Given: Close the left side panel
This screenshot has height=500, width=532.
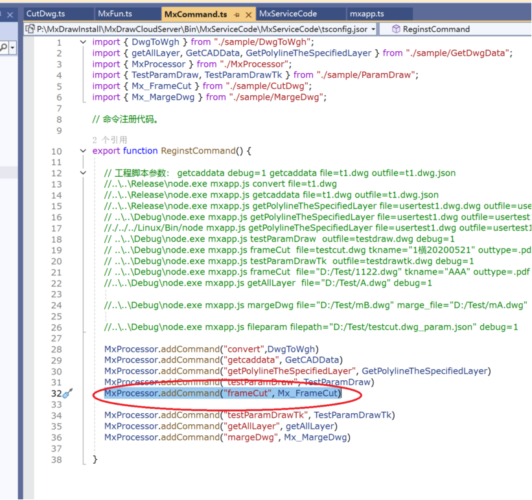Looking at the screenshot, I should click(x=10, y=14).
